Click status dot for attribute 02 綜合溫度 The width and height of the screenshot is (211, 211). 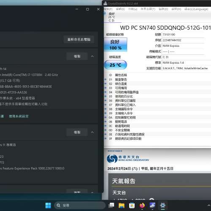tap(105, 84)
